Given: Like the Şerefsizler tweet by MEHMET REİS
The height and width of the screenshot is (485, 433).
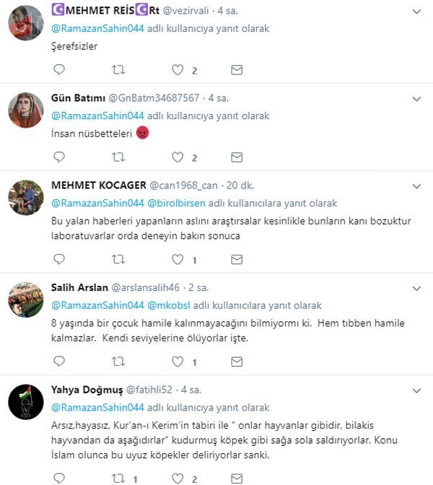Looking at the screenshot, I should pyautogui.click(x=178, y=69).
